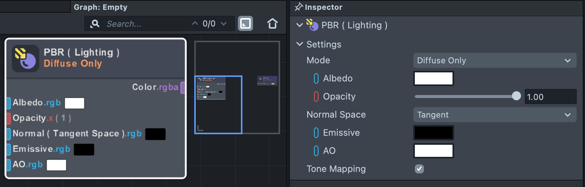Go to next search result arrow
The image size is (585, 187).
click(224, 24)
